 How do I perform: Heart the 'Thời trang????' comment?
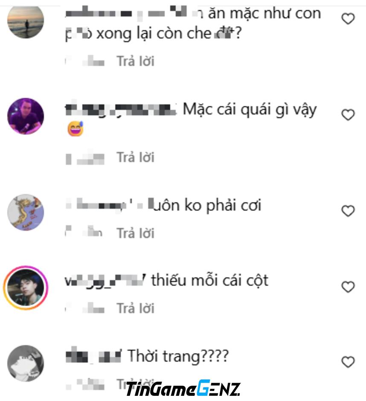coord(348,362)
